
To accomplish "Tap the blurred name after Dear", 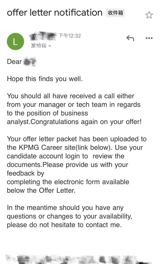I will click(30, 62).
